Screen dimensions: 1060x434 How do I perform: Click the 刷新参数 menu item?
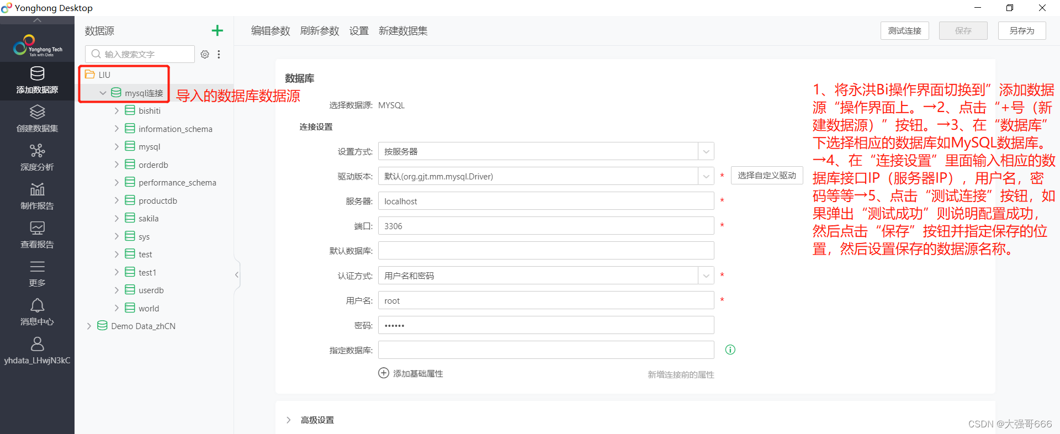[x=320, y=31]
